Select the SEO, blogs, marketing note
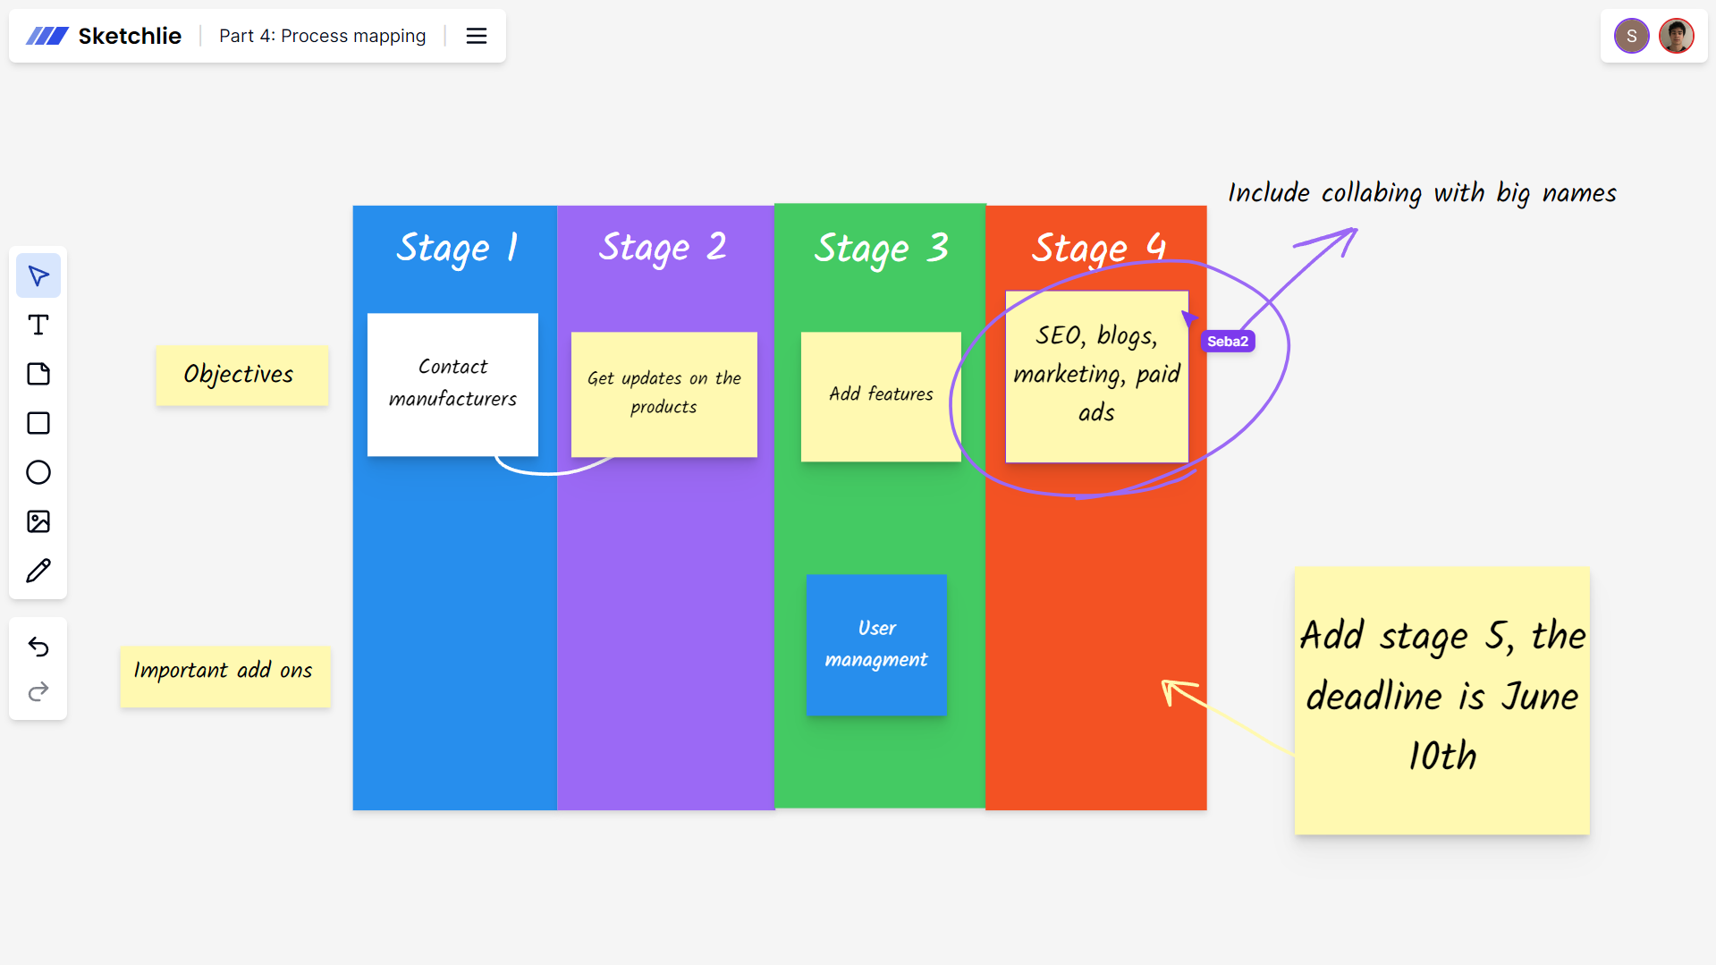 1096,377
